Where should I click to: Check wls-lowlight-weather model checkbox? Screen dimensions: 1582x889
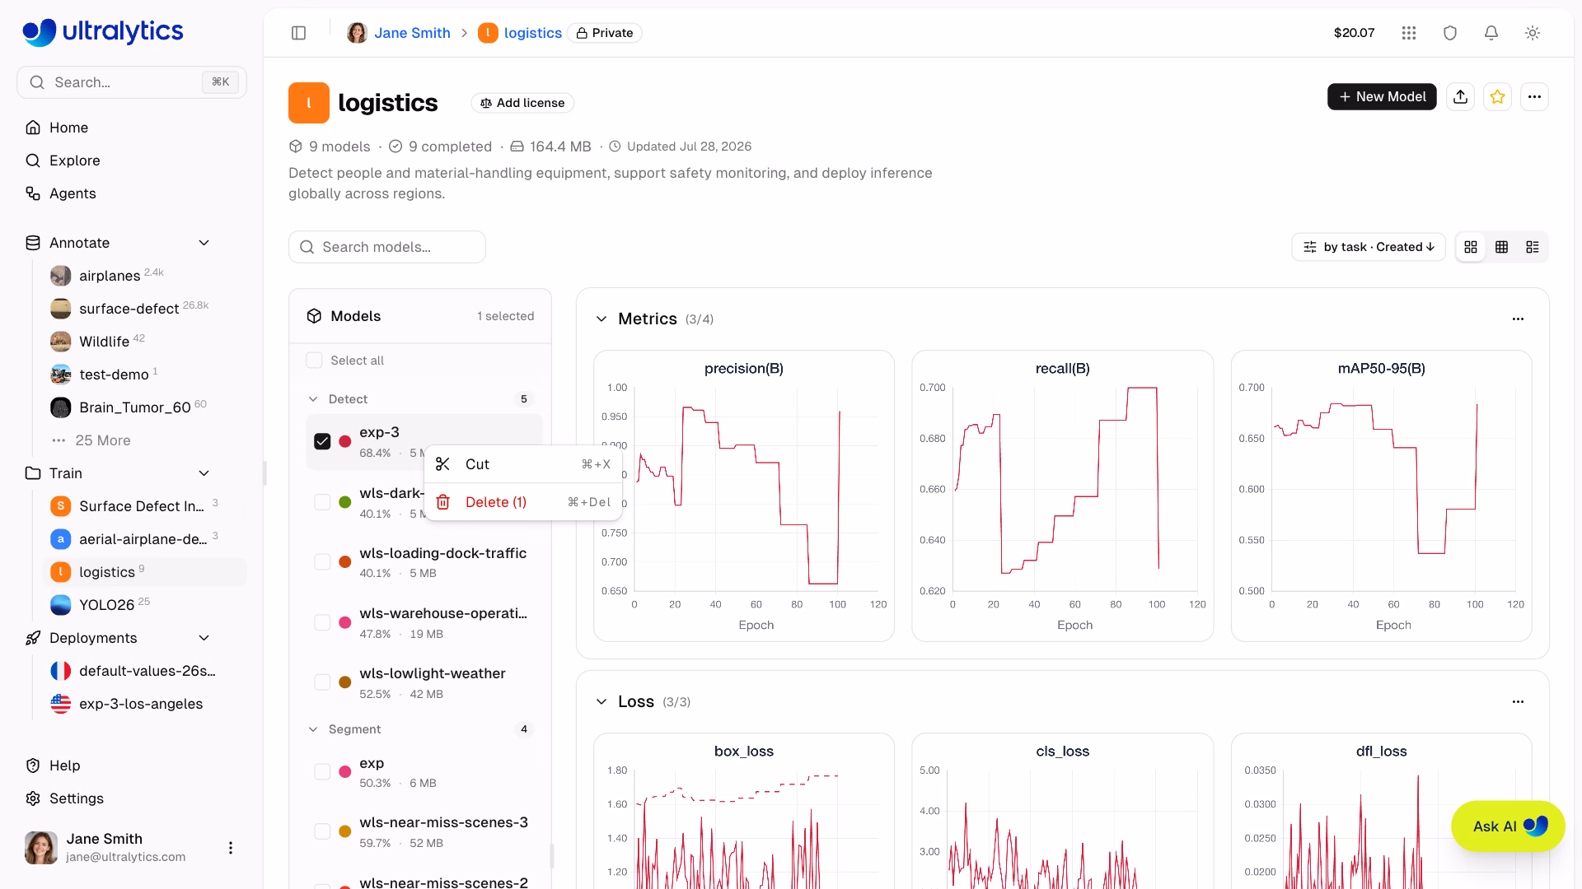[322, 683]
